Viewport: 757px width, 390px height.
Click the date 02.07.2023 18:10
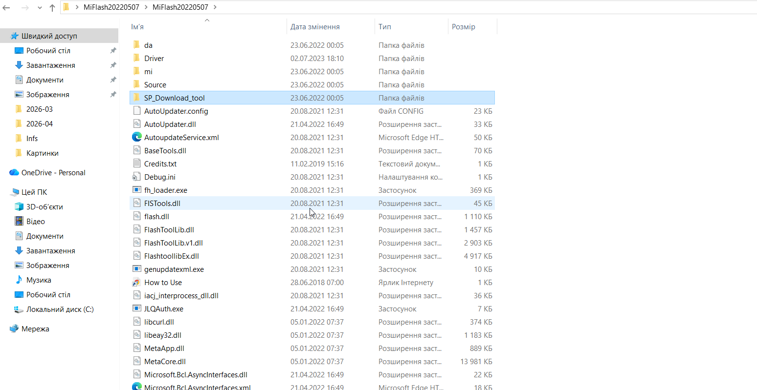(317, 59)
